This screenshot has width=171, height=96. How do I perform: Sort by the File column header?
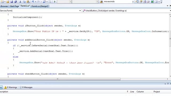pyautogui.click(x=127, y=92)
